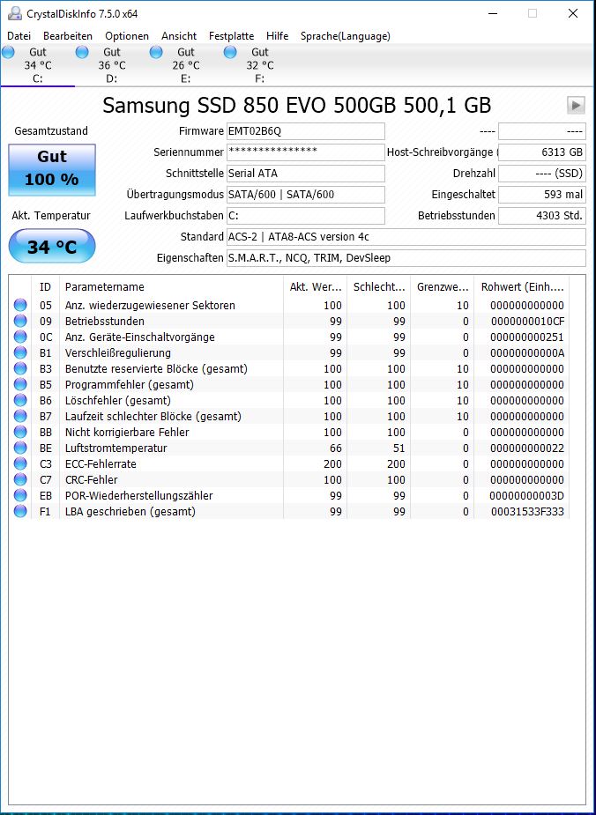Click the Firmware field EMT02B6Q
The image size is (596, 815).
[x=306, y=131]
